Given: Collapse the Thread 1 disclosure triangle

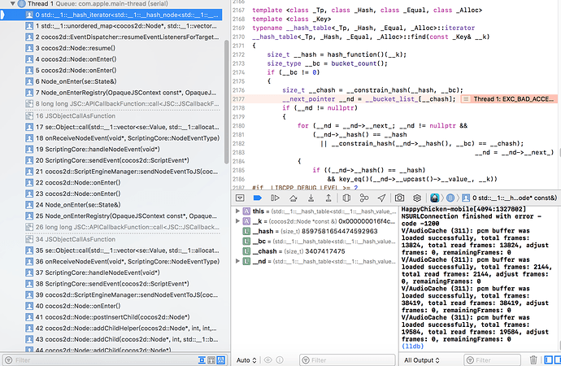Looking at the screenshot, I should pos(12,3).
